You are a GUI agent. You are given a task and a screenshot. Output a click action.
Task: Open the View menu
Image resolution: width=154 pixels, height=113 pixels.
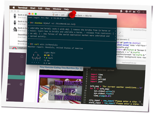(x=47, y=9)
